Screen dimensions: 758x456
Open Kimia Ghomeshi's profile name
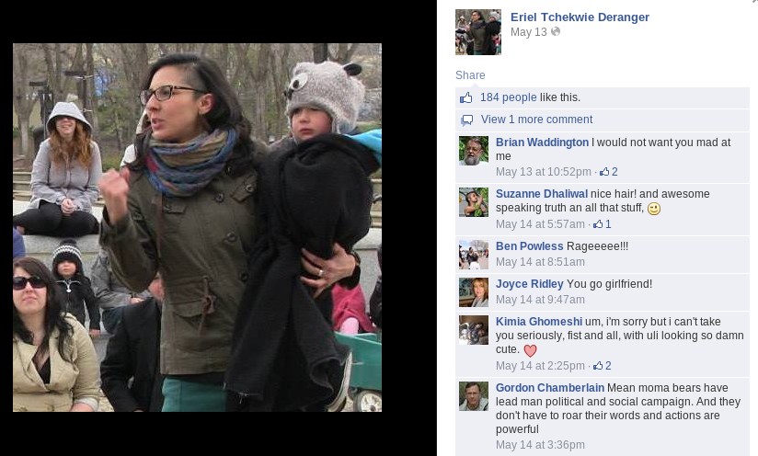coord(538,322)
